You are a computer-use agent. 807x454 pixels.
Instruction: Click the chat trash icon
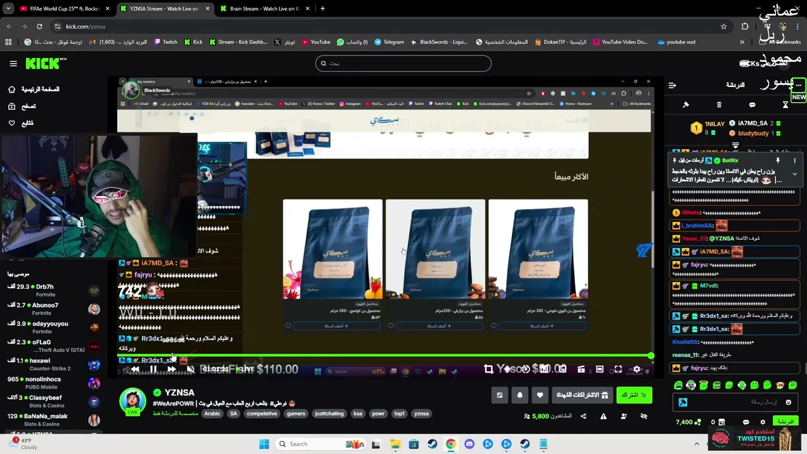(x=719, y=105)
